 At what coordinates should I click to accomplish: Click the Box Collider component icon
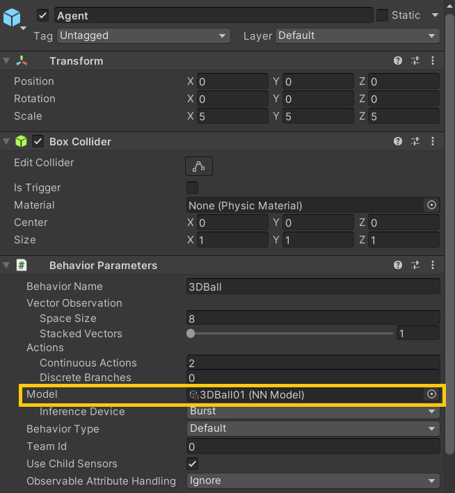tap(21, 141)
